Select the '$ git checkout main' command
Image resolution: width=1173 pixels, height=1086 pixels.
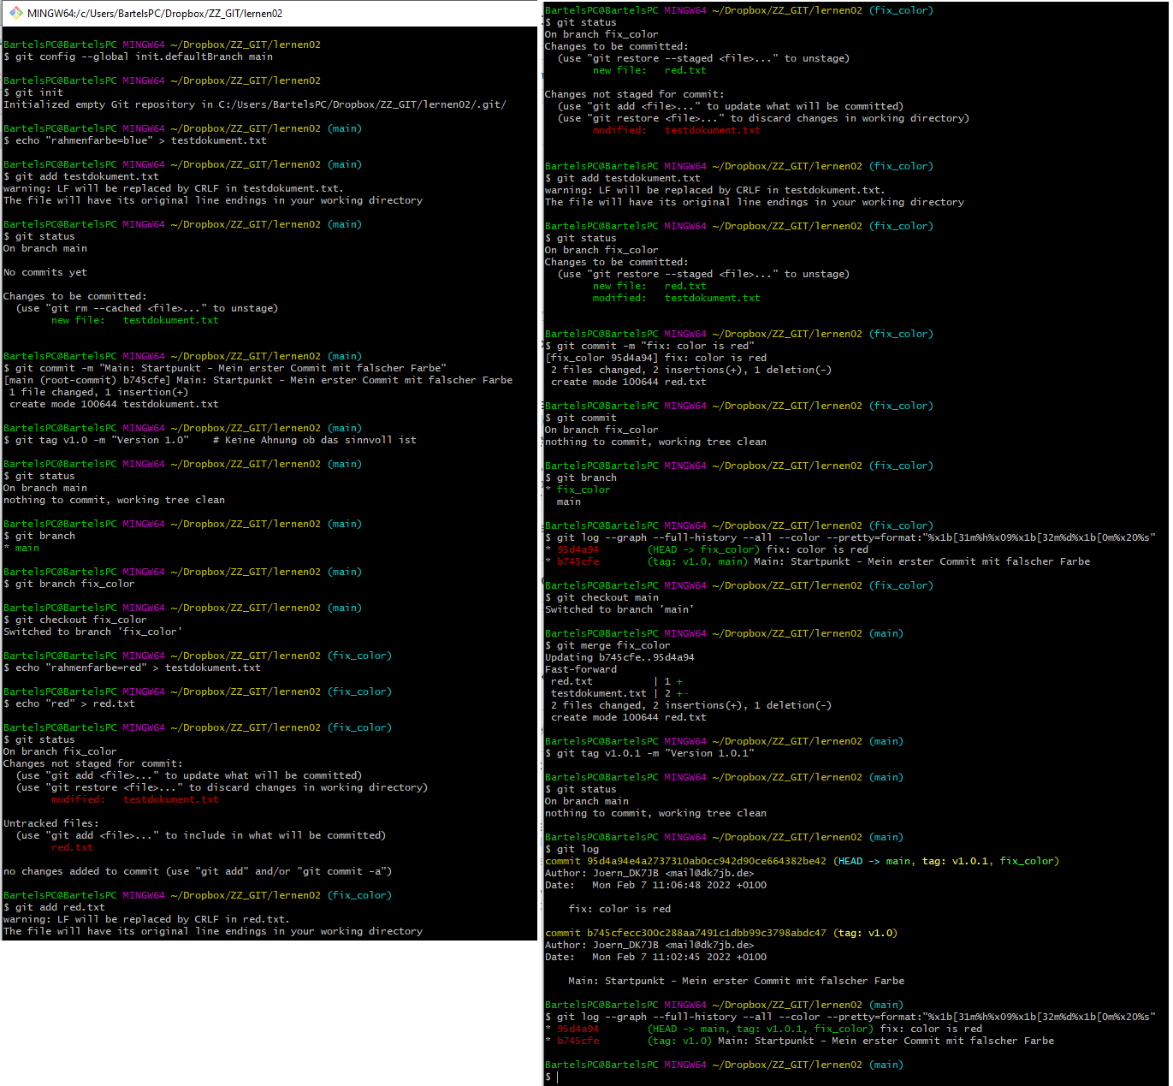tap(602, 597)
